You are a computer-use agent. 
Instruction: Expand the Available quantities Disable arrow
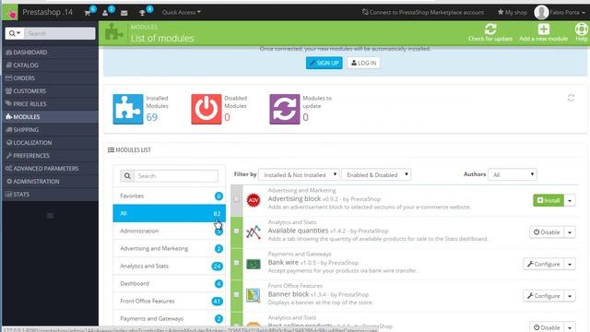tap(570, 232)
